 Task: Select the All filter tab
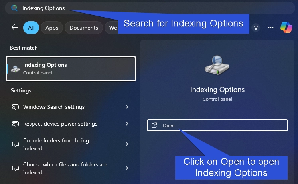31,28
